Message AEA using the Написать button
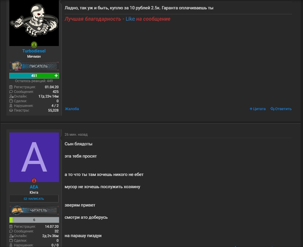The width and height of the screenshot is (303, 247). point(34,199)
